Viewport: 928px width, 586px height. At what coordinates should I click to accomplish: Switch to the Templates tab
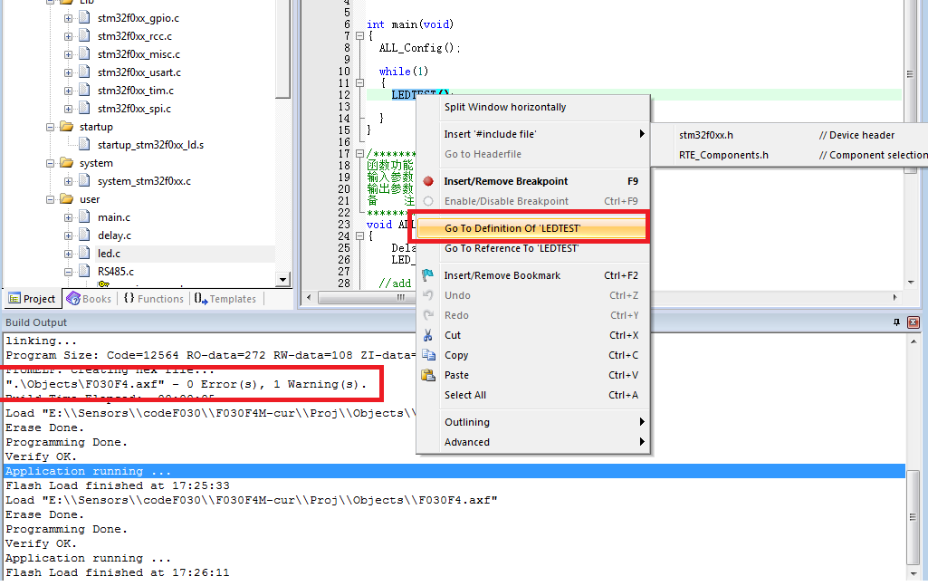225,298
